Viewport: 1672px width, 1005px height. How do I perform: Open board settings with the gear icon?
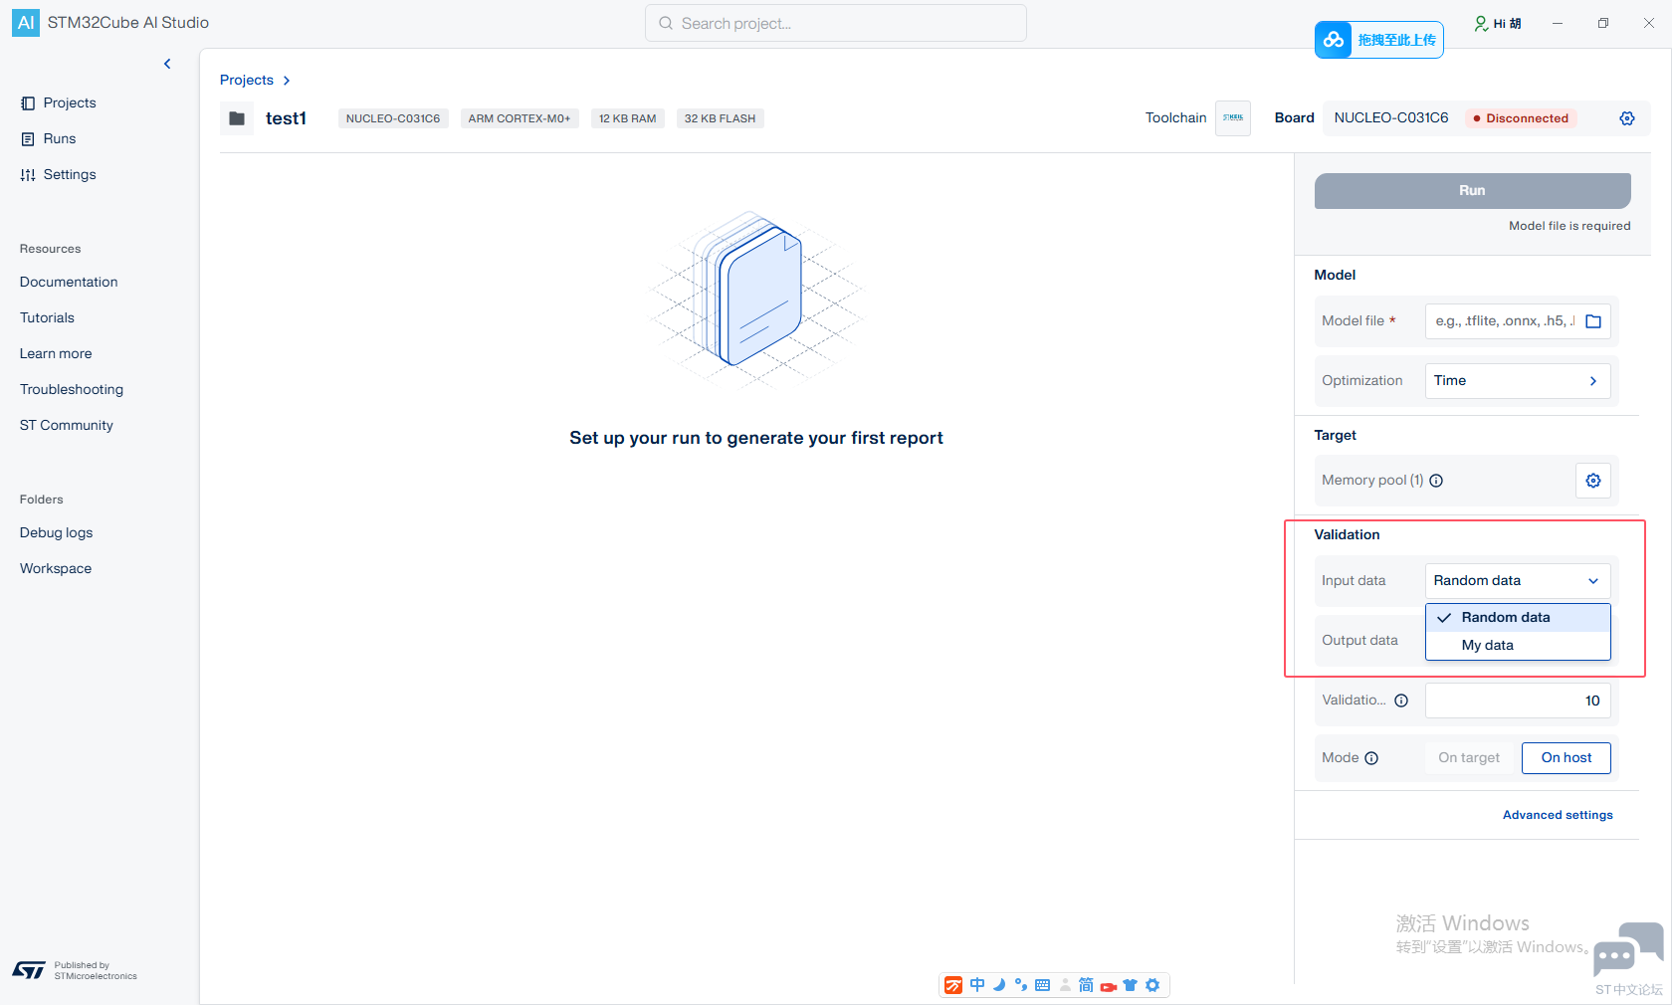coord(1627,118)
